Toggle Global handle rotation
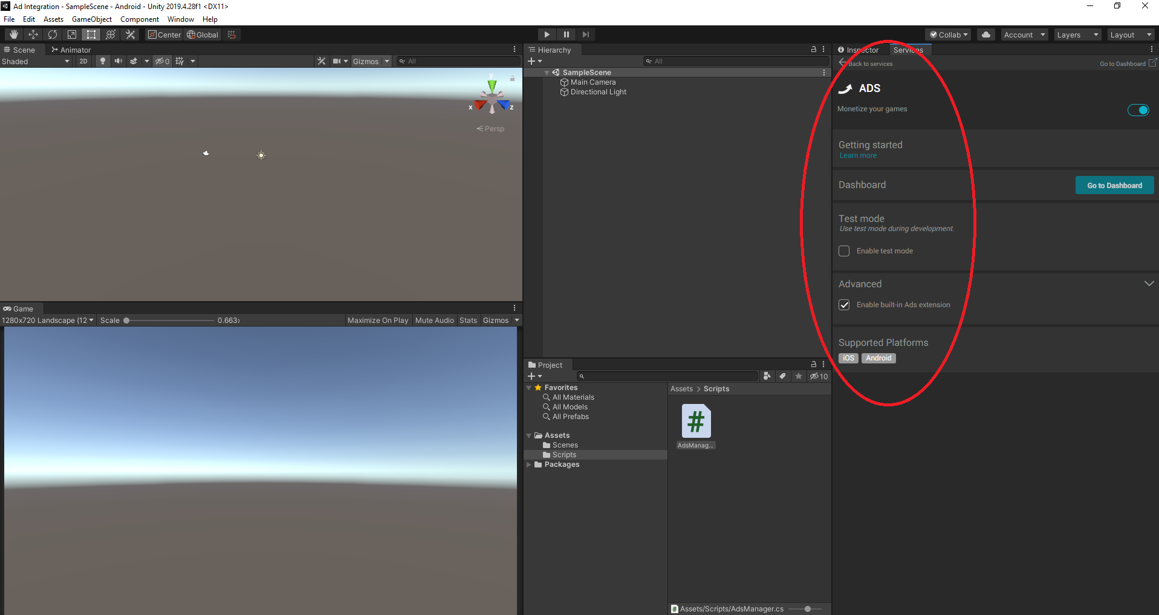The height and width of the screenshot is (615, 1159). (x=203, y=34)
